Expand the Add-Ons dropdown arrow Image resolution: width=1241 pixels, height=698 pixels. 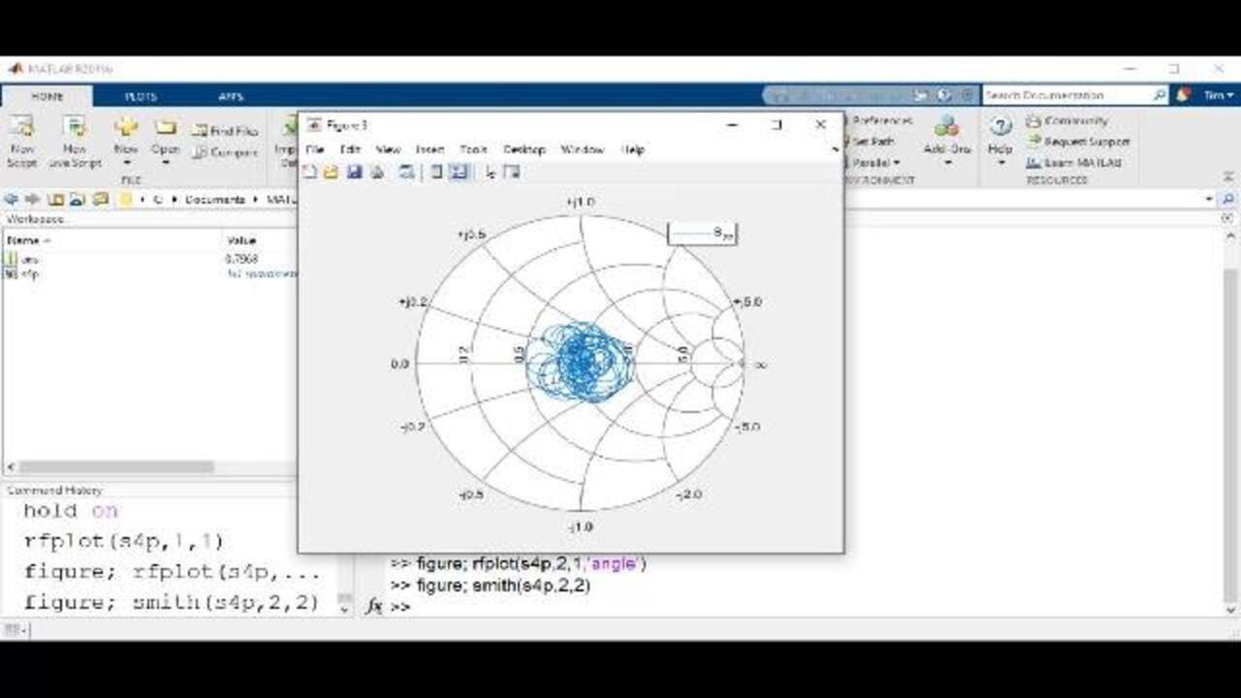tap(947, 162)
